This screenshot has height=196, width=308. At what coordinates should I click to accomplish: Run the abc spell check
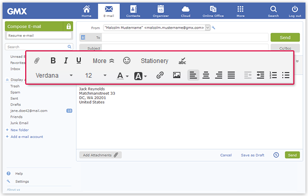point(182,61)
